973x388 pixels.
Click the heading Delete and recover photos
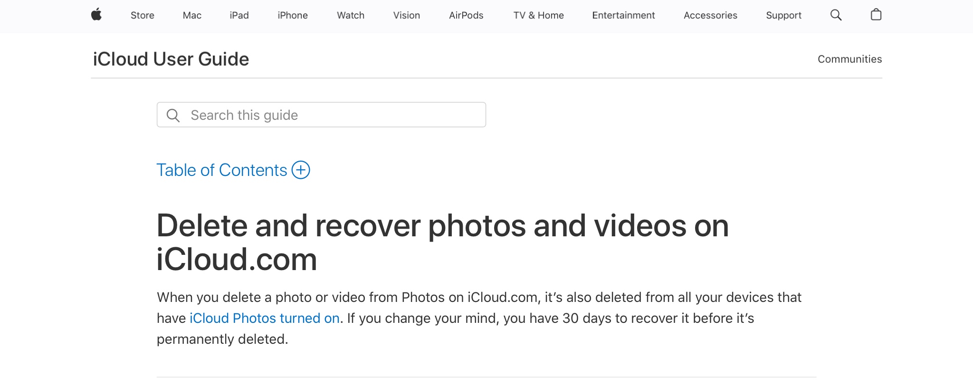tap(442, 242)
